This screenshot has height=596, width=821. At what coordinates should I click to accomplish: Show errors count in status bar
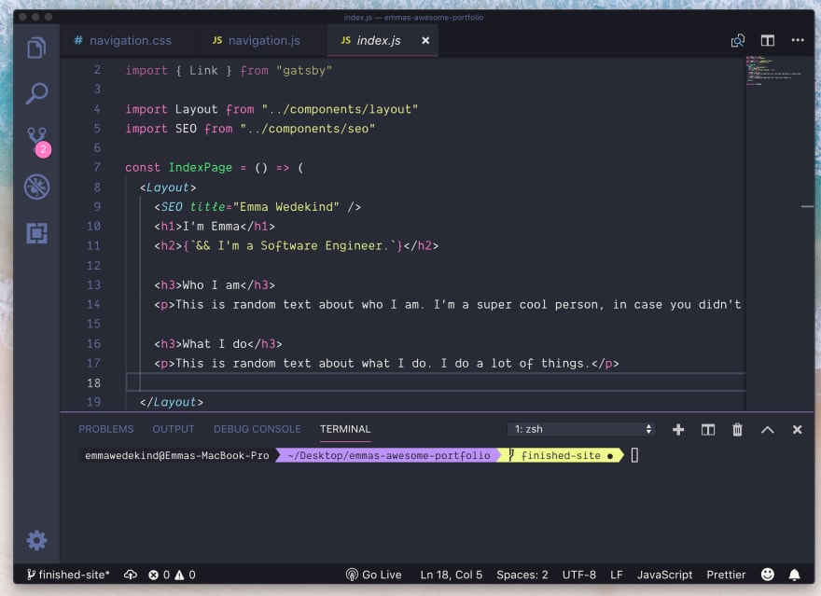pos(160,575)
